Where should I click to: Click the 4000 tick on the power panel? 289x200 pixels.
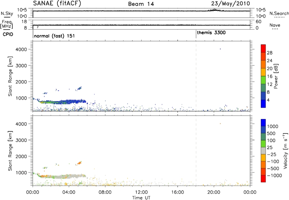[x=21, y=49]
